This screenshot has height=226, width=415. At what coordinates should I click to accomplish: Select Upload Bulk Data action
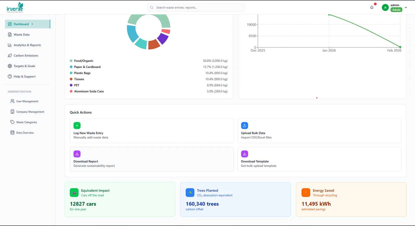[319, 131]
